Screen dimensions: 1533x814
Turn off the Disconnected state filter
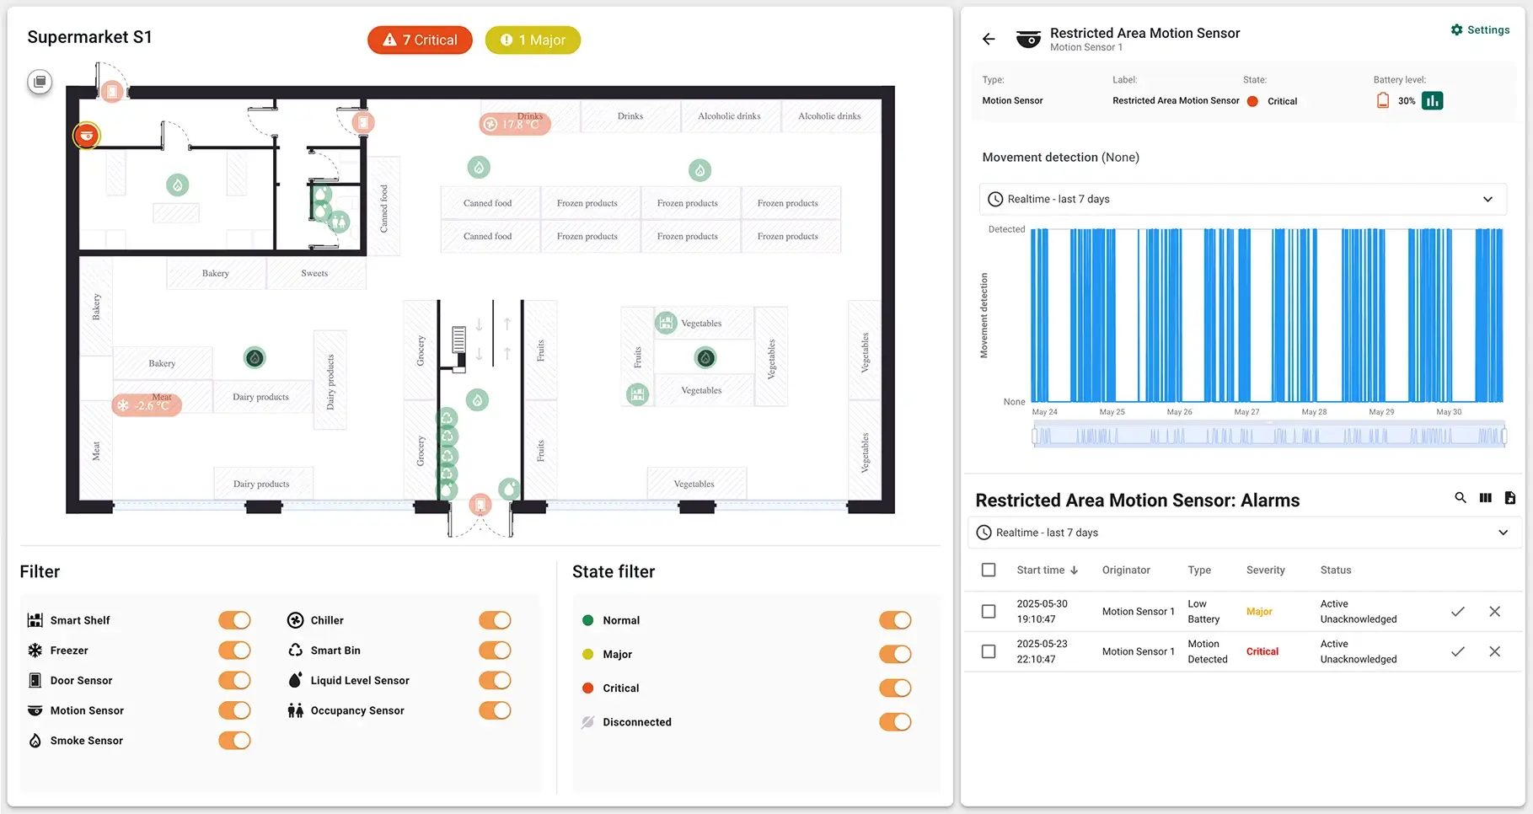895,721
